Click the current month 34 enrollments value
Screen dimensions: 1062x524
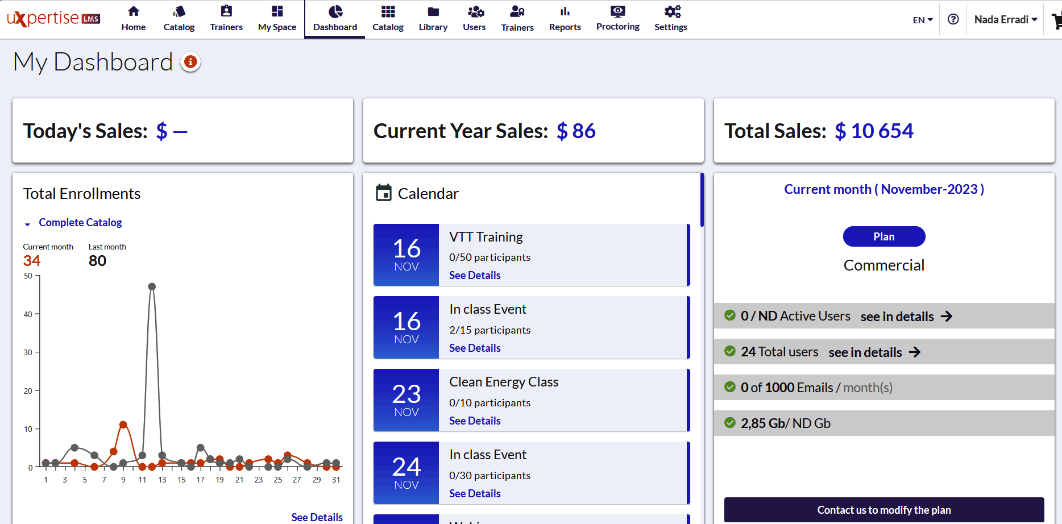32,260
